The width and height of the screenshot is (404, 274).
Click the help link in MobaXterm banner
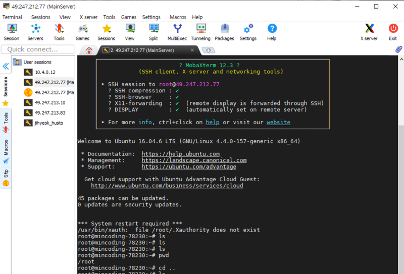213,122
